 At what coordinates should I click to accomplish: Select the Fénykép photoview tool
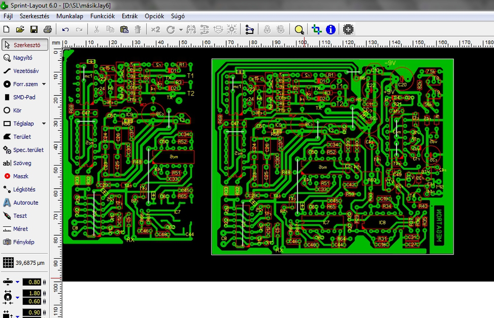[25, 242]
